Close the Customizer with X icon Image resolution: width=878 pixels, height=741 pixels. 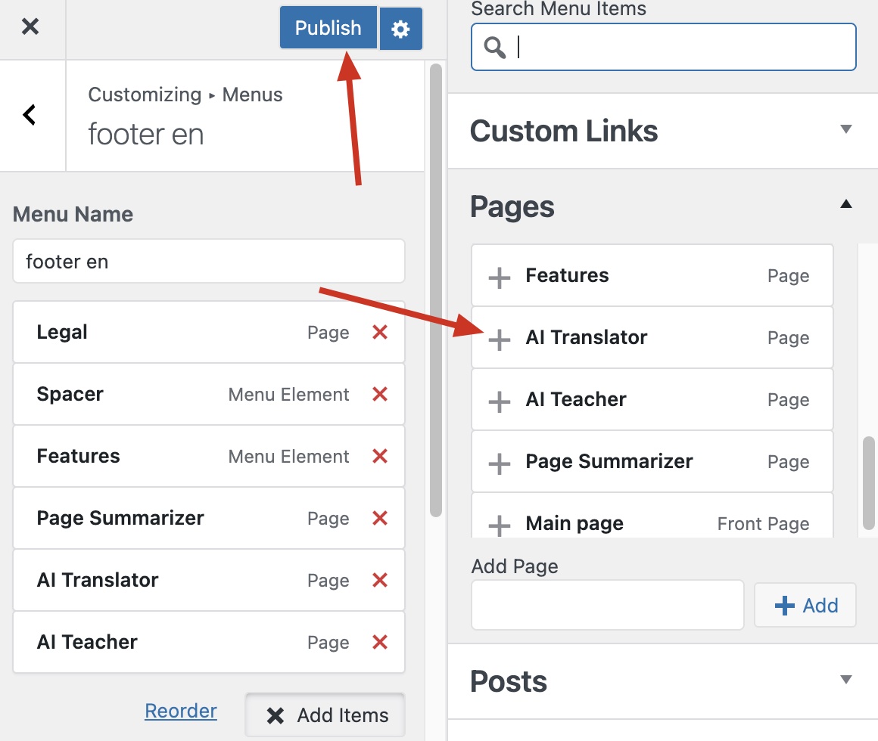(x=30, y=26)
